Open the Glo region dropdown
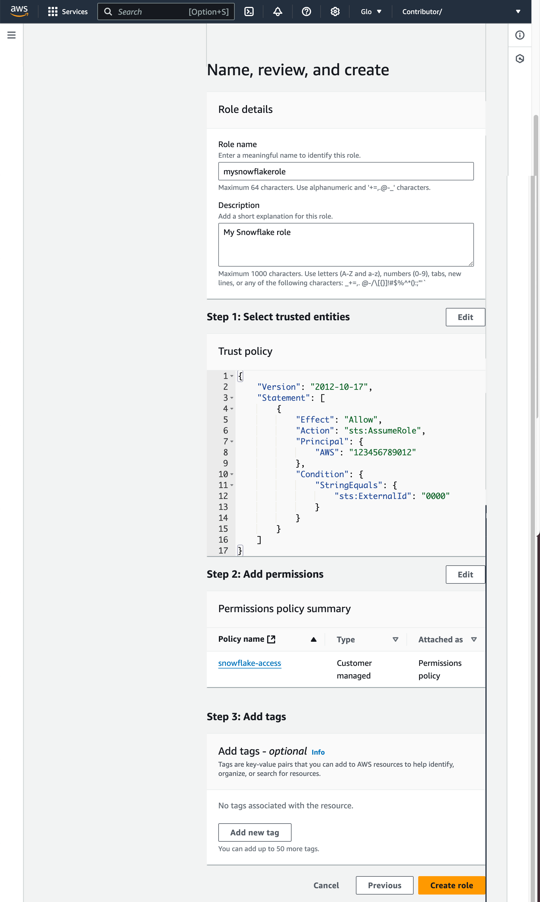Screen dimensions: 540x902 pyautogui.click(x=371, y=11)
